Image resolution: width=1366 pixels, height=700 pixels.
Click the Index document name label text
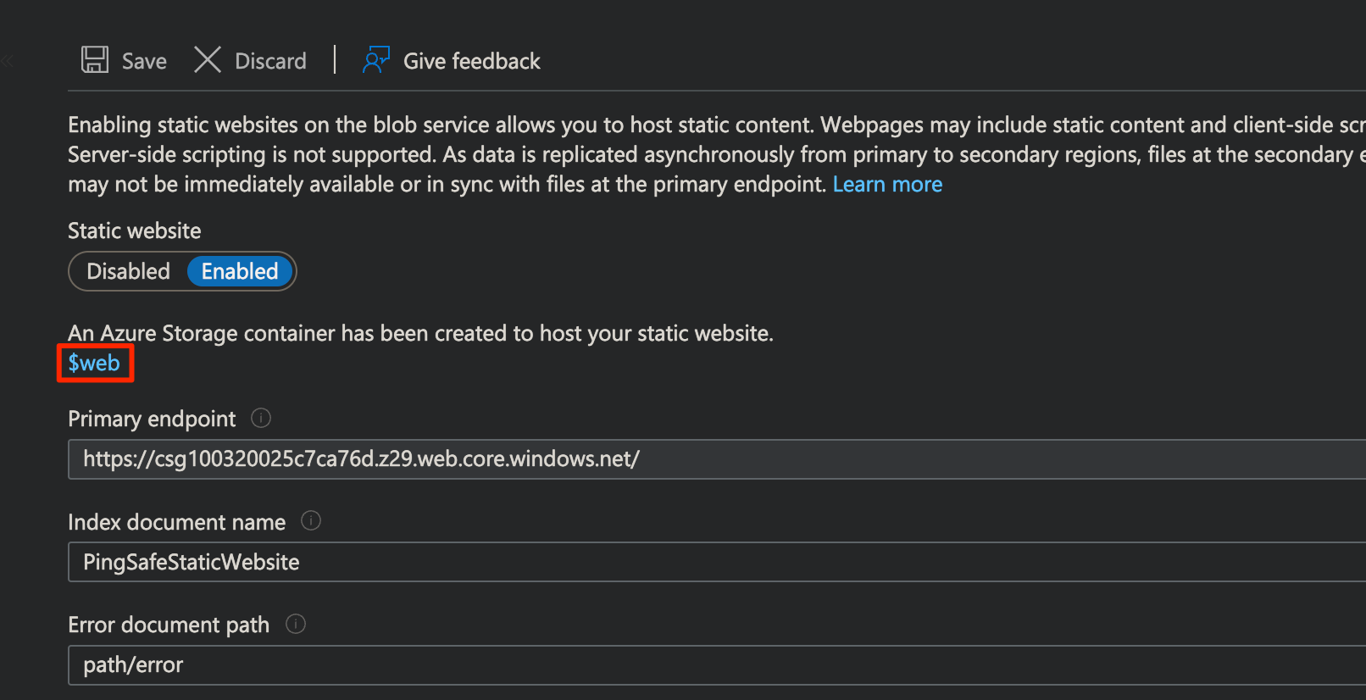coord(176,522)
